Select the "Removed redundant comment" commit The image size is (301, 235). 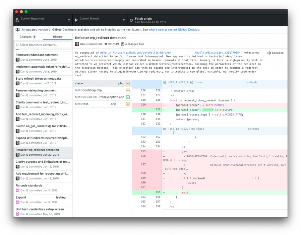point(43,57)
